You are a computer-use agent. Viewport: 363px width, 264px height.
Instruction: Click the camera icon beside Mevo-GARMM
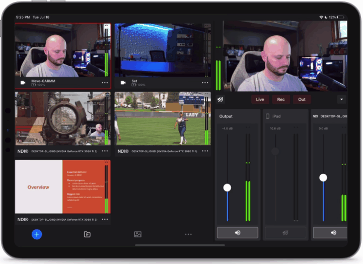point(23,83)
